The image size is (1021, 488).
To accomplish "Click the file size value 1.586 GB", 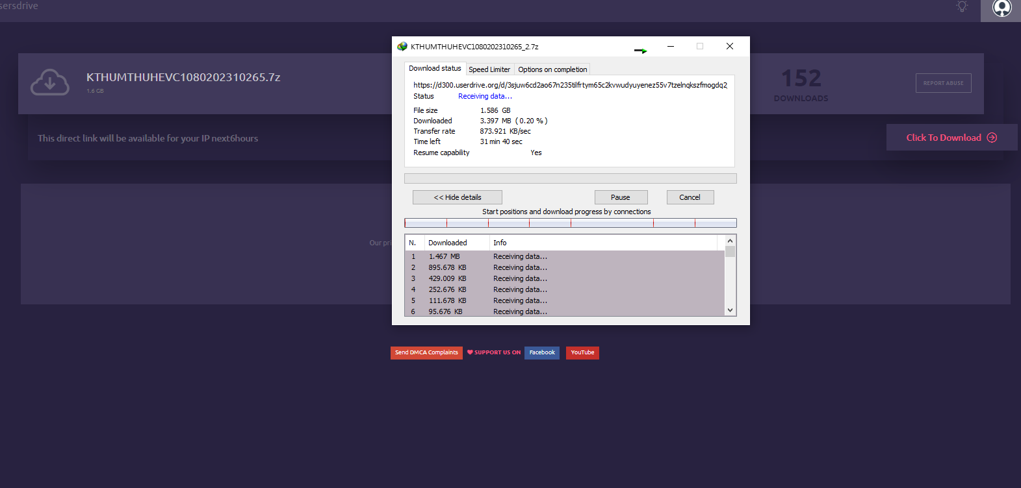I will (495, 110).
